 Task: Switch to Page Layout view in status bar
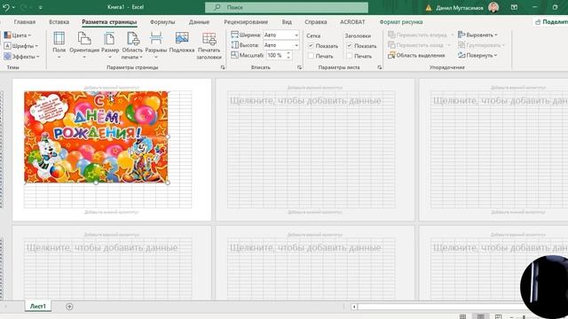[481, 316]
